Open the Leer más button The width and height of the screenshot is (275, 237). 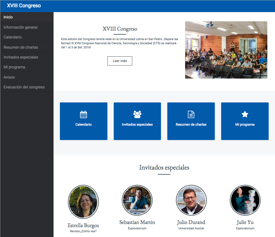tap(120, 61)
